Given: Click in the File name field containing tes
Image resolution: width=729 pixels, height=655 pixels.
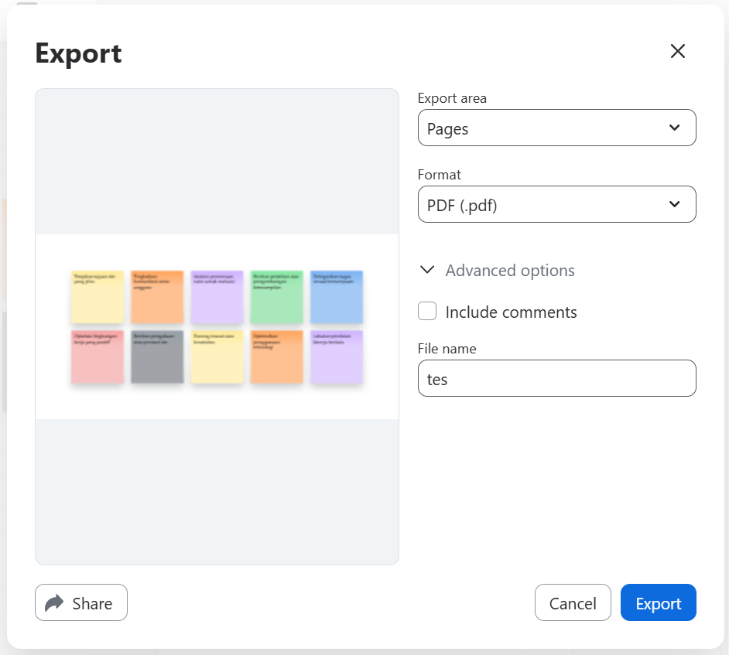Looking at the screenshot, I should [556, 379].
